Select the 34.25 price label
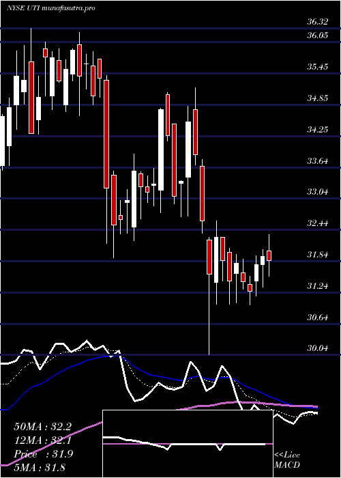Viewport: 341px width, 478px height. pyautogui.click(x=318, y=130)
